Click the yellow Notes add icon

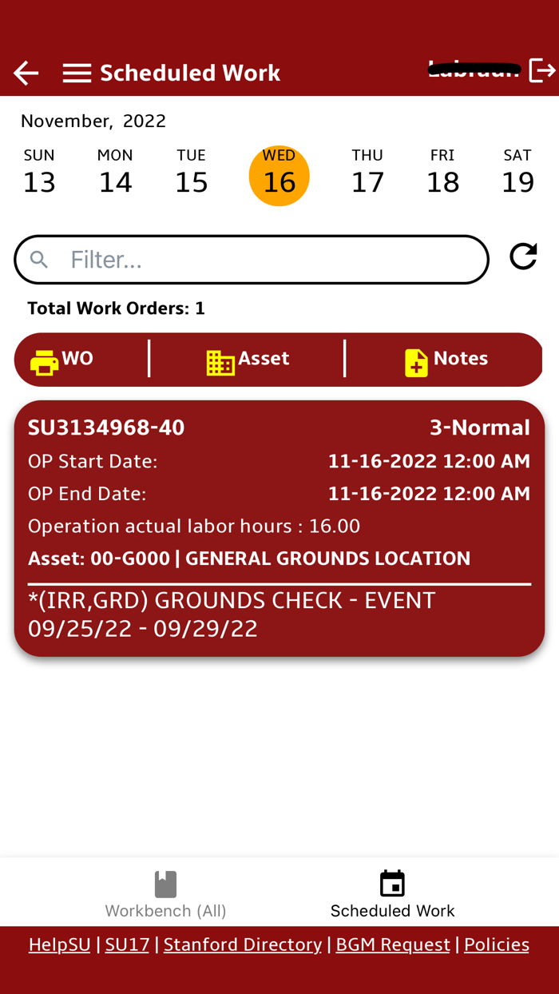pyautogui.click(x=416, y=363)
